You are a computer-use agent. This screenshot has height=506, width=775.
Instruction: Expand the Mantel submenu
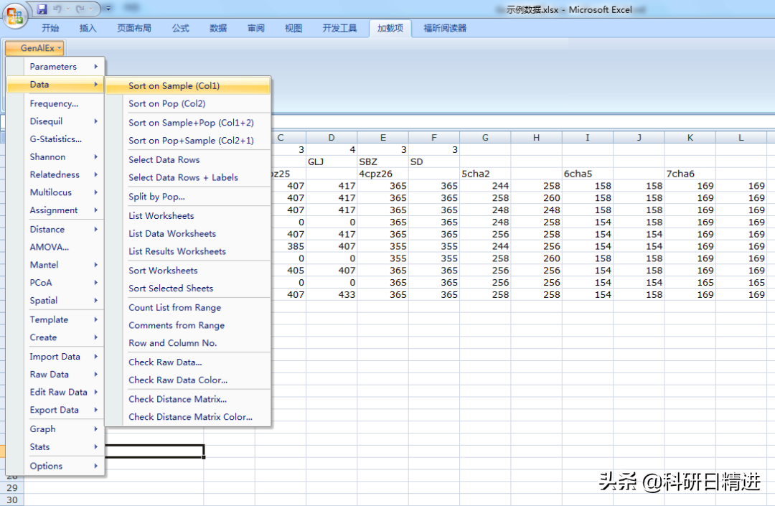[55, 265]
